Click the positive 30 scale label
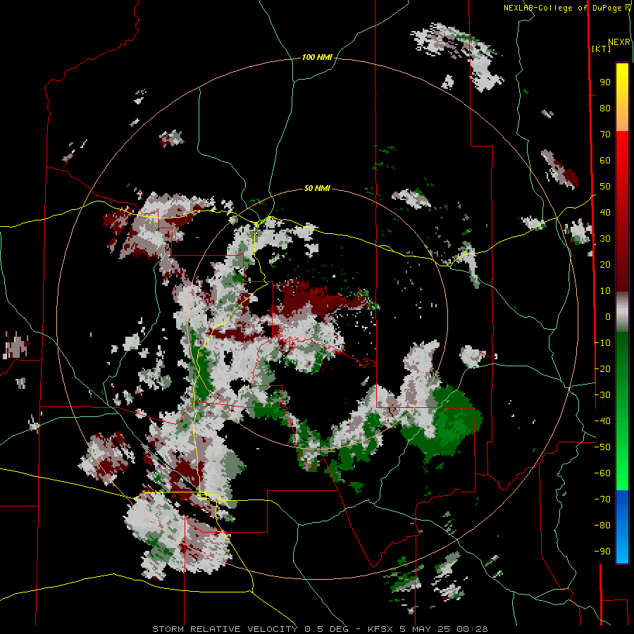 [x=605, y=239]
